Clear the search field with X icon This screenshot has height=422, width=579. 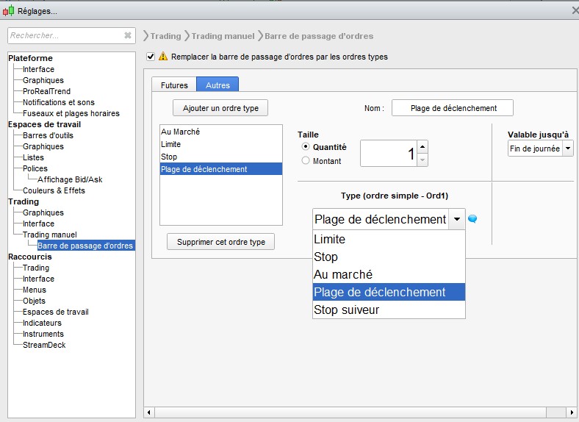pos(128,35)
